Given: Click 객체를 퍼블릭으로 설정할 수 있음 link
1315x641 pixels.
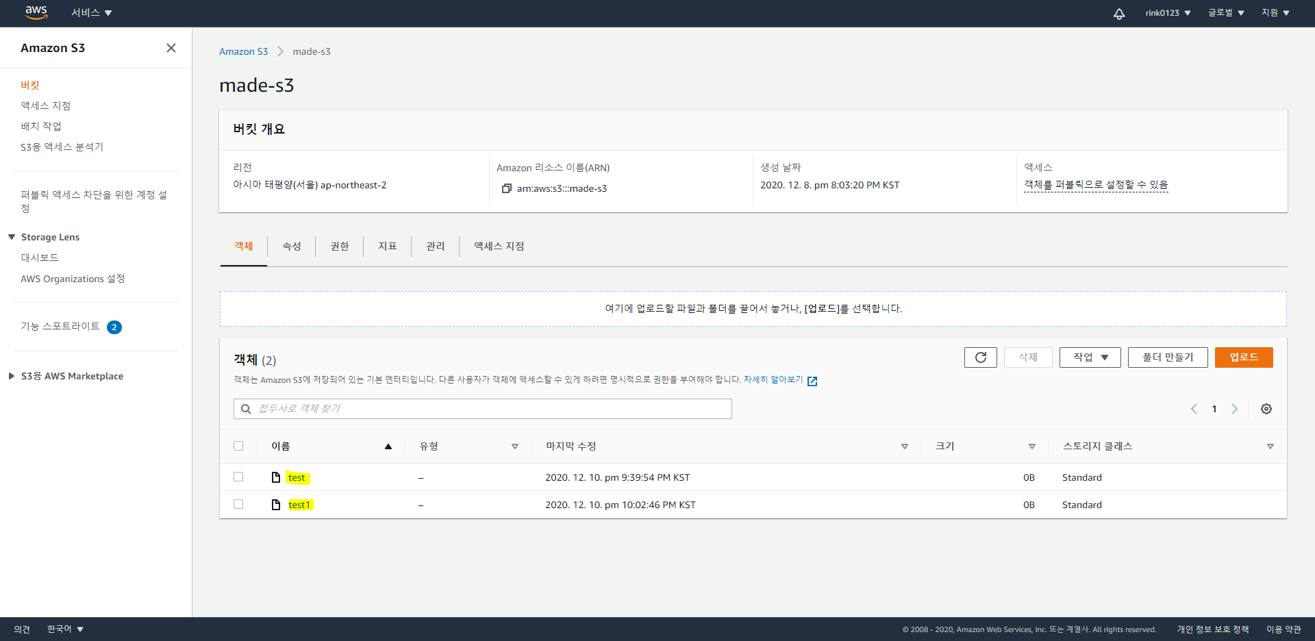Looking at the screenshot, I should 1096,185.
